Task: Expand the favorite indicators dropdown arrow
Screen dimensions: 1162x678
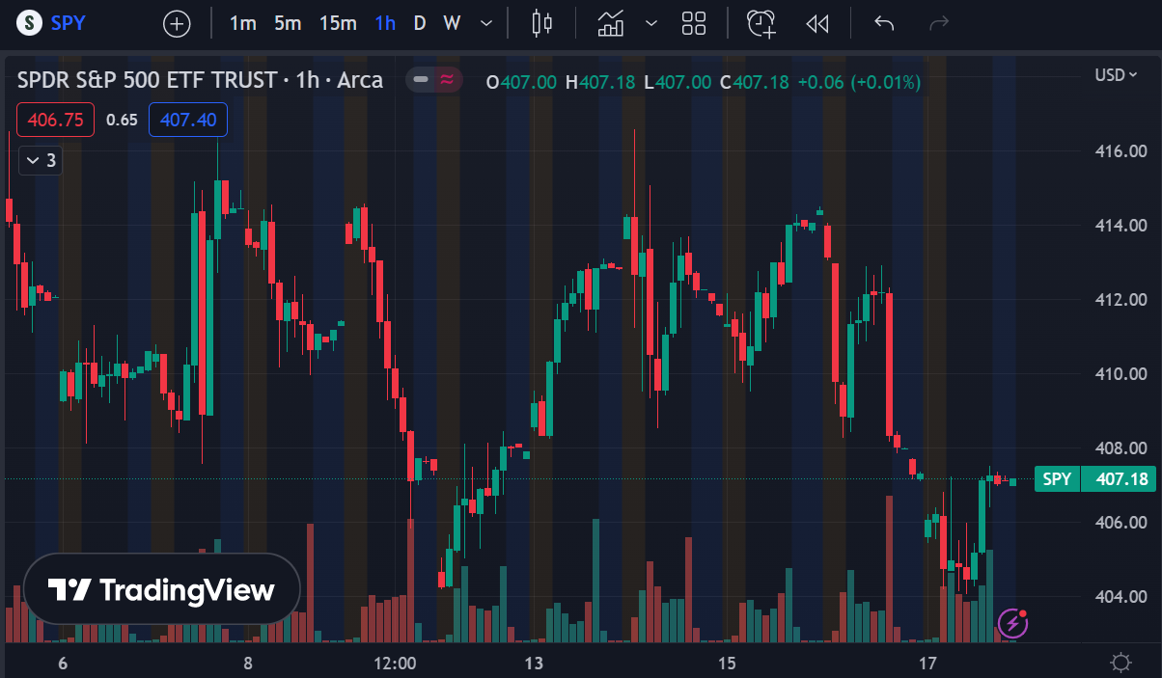Action: pyautogui.click(x=651, y=23)
